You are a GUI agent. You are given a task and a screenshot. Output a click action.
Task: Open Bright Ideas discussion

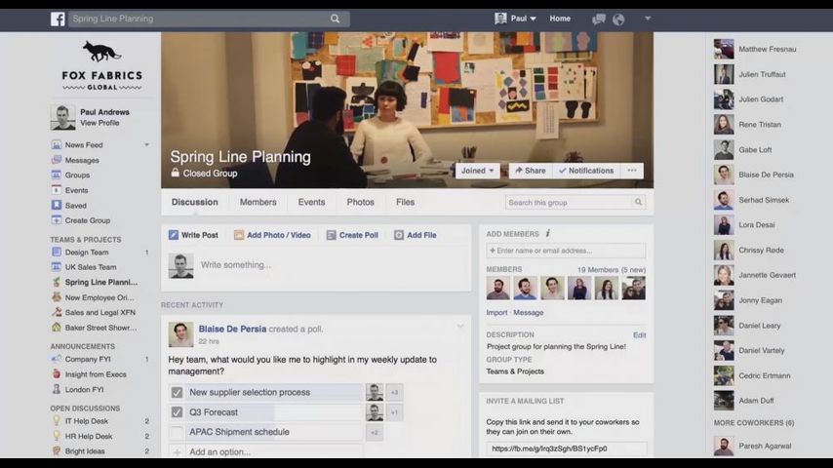84,451
